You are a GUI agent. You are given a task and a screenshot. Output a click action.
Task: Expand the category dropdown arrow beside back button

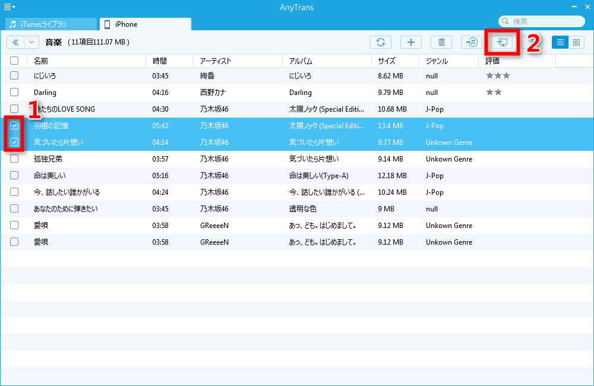point(31,42)
